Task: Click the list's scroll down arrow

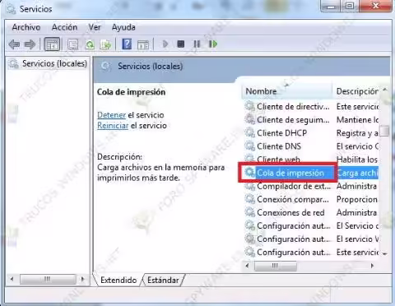Action: click(384, 253)
